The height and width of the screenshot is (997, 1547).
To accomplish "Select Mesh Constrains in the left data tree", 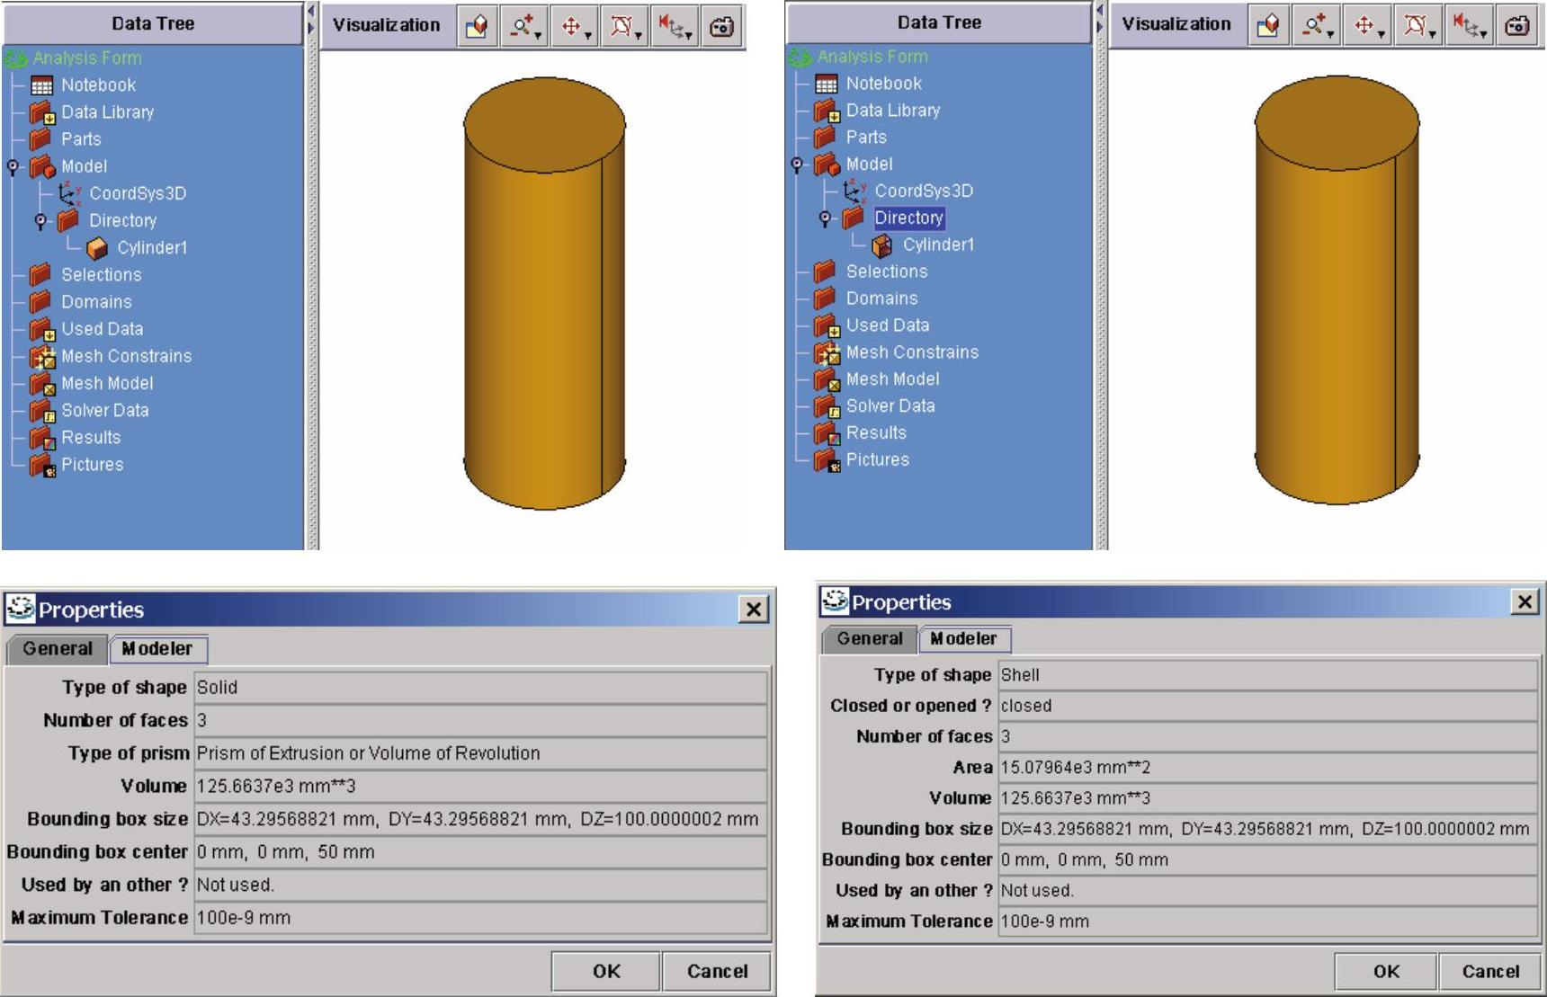I will click(126, 356).
